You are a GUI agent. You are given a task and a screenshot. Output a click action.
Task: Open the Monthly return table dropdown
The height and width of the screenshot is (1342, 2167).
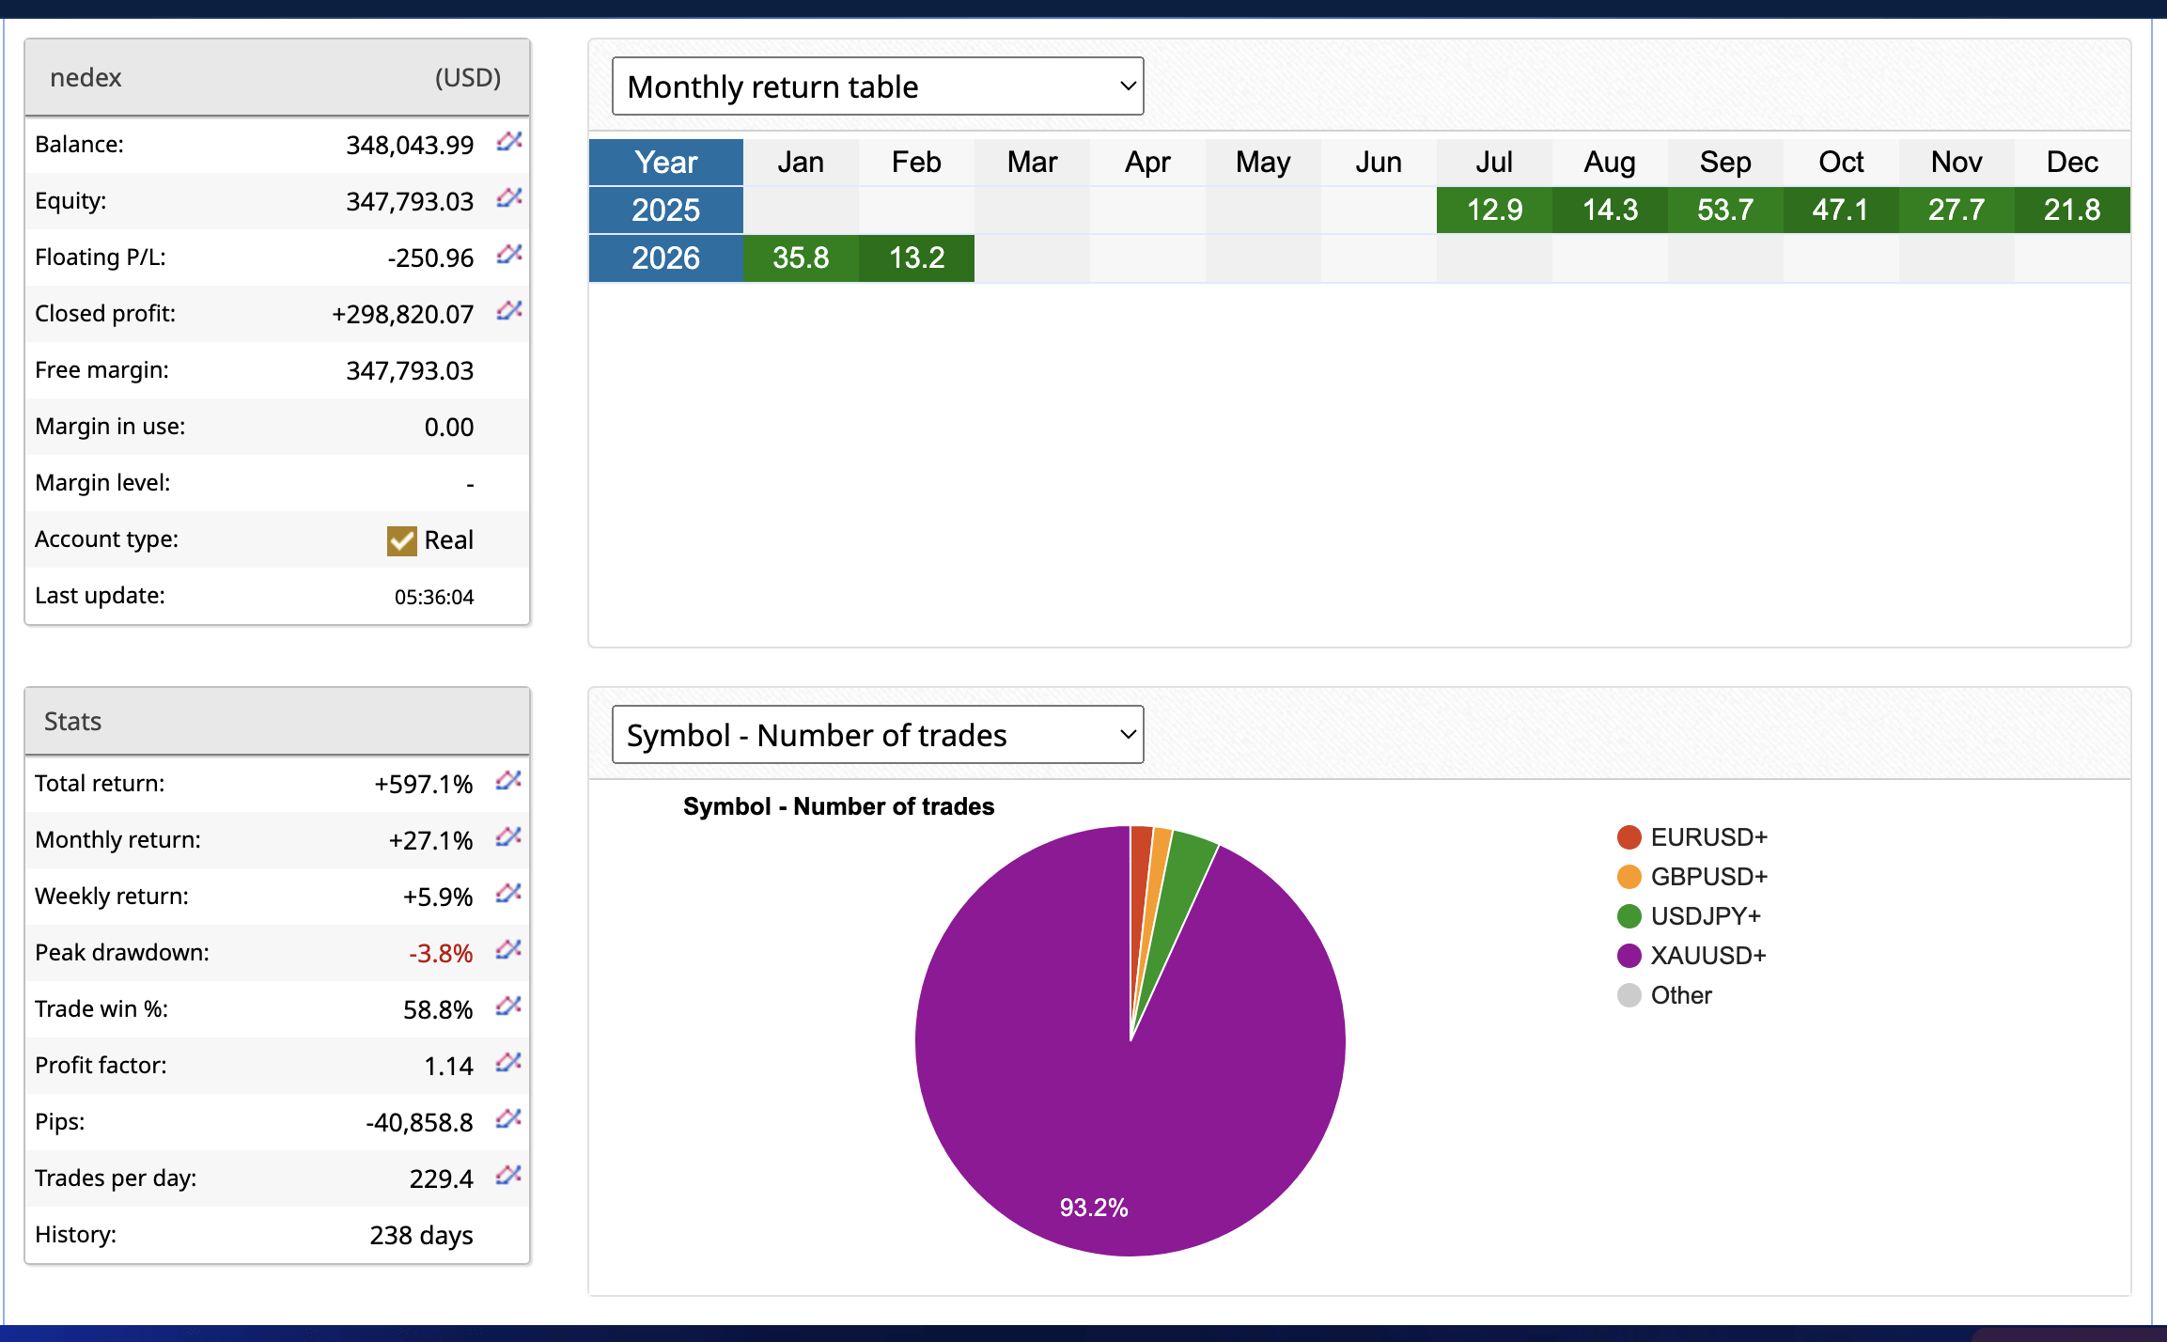point(877,86)
